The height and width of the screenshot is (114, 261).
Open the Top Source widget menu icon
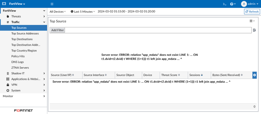coord(252,21)
